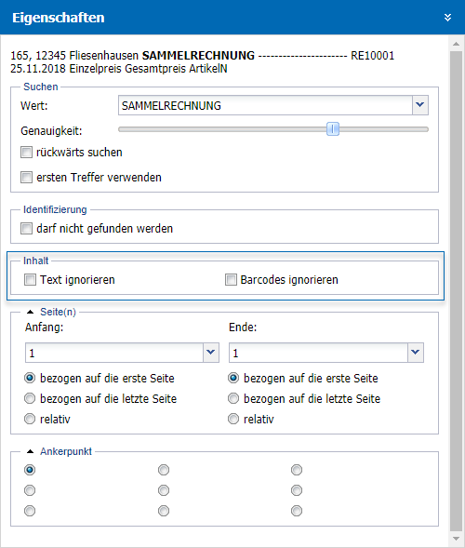Collapse the Ankerpunkt section triangle
This screenshot has width=465, height=548.
pyautogui.click(x=31, y=451)
